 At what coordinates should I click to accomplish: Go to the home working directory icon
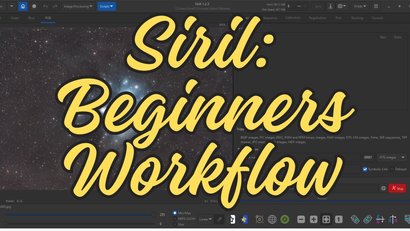pos(23,6)
